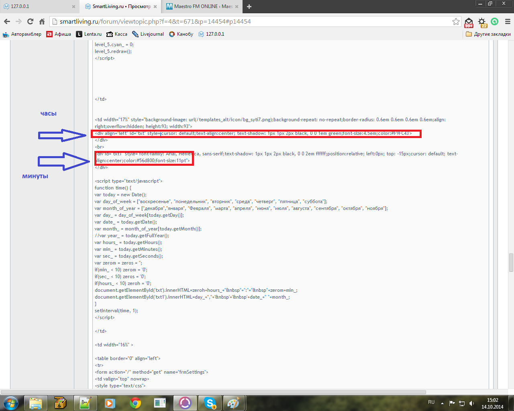Image resolution: width=514 pixels, height=411 pixels.
Task: Click the line "function time() {"
Action: point(113,188)
